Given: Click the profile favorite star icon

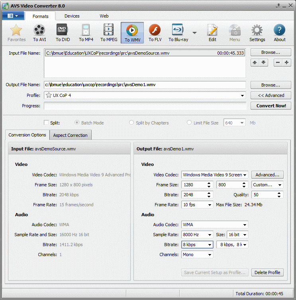Looking at the screenshot, I should coord(49,95).
